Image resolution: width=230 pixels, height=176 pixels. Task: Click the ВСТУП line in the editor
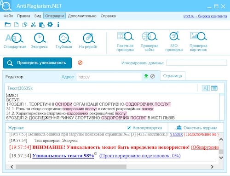coord(13,100)
